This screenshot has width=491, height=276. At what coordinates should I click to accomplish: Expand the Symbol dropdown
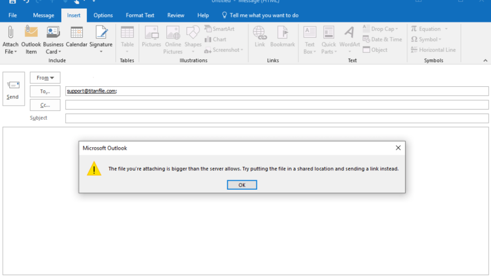[440, 39]
